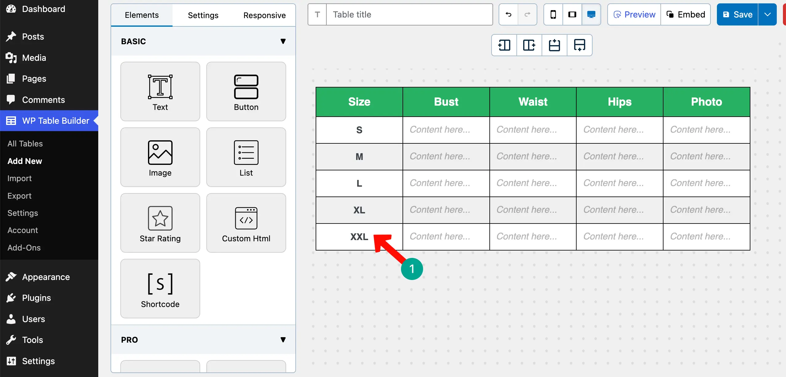The image size is (786, 377).
Task: Choose the Custom Html element
Action: tap(246, 223)
